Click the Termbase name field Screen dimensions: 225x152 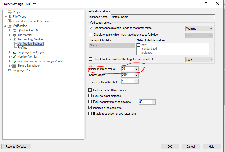[x=163, y=17]
